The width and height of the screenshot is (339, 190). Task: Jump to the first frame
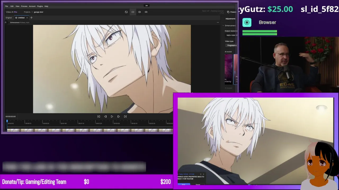pos(99,116)
